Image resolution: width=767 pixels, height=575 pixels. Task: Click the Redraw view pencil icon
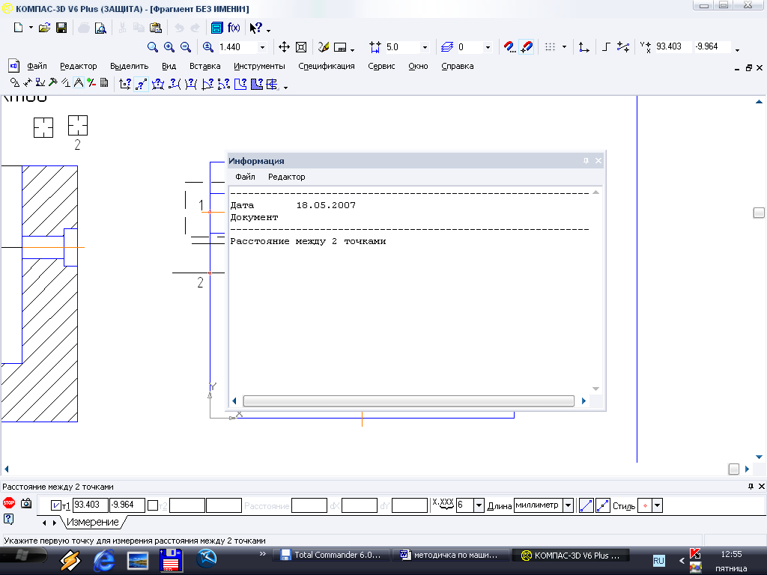click(x=324, y=47)
